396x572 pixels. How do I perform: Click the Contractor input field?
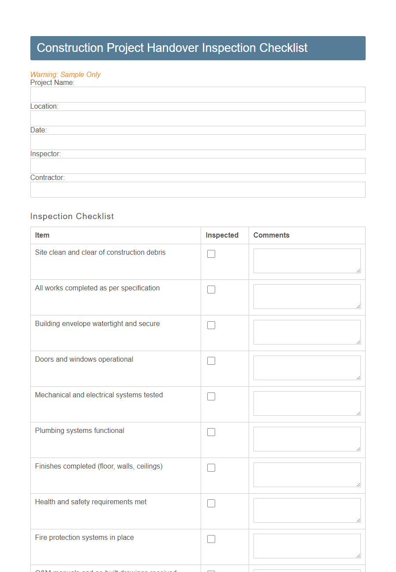pyautogui.click(x=198, y=190)
